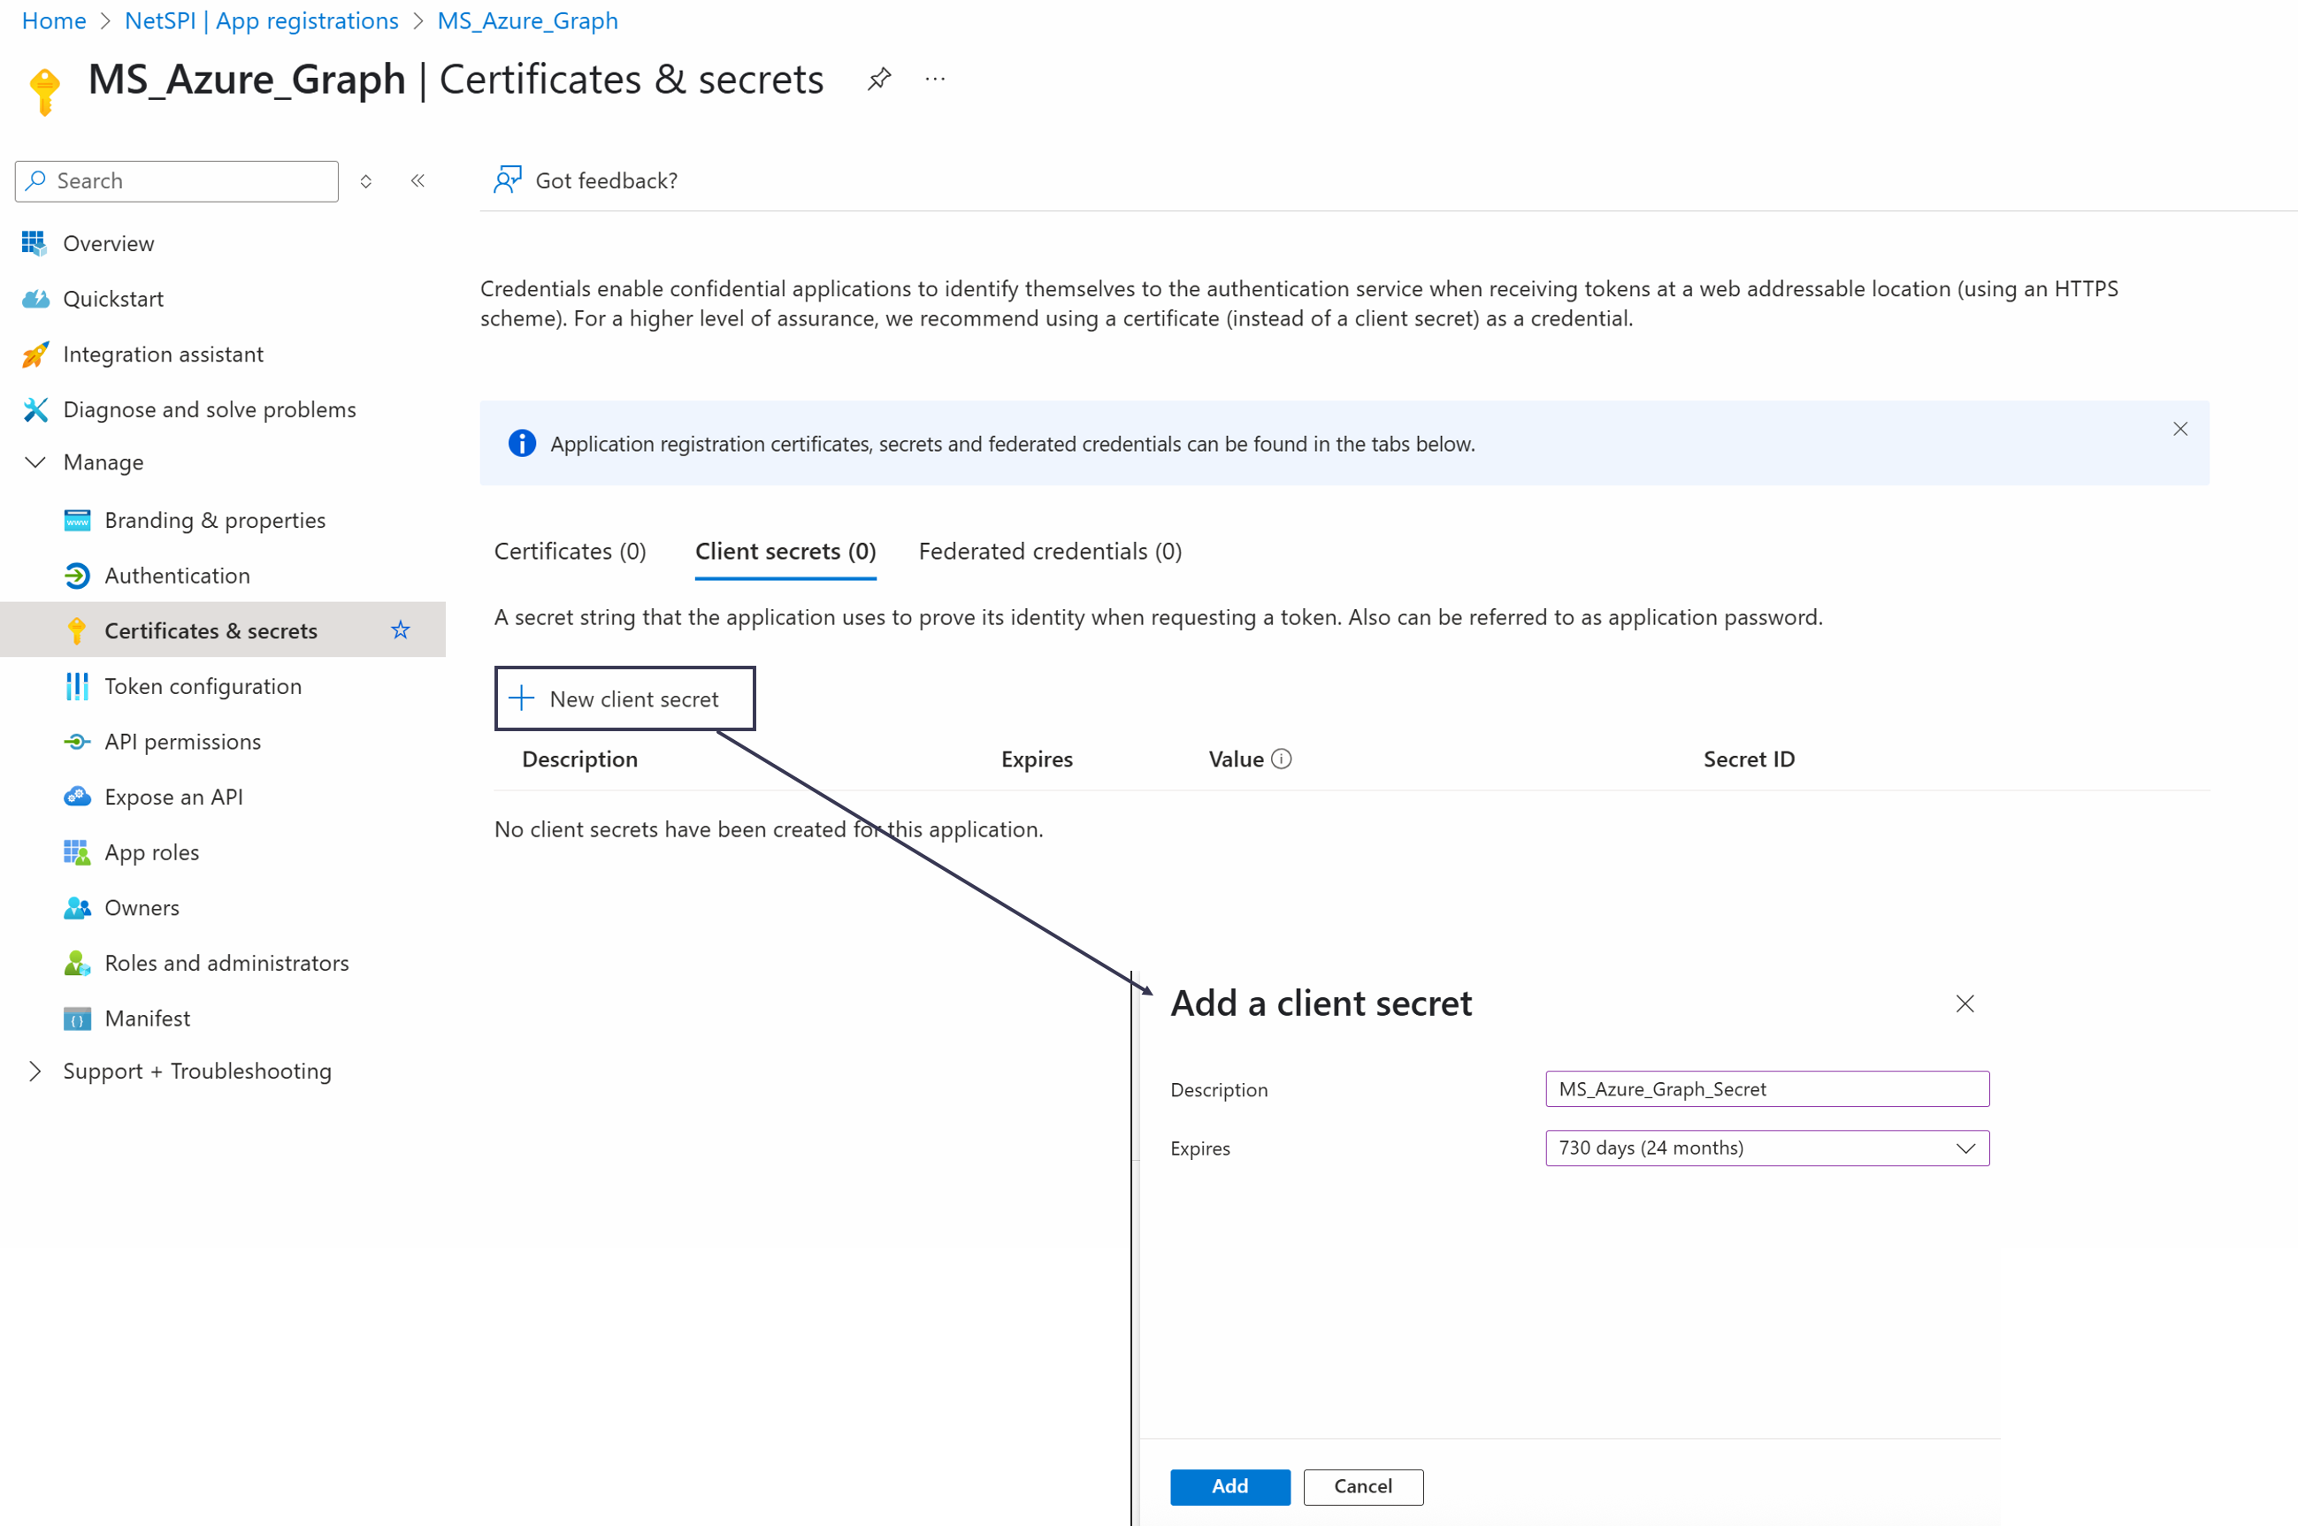Click the App roles icon
The width and height of the screenshot is (2298, 1526).
click(77, 852)
